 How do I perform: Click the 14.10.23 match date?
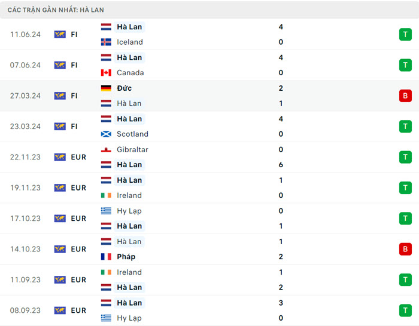click(x=25, y=249)
